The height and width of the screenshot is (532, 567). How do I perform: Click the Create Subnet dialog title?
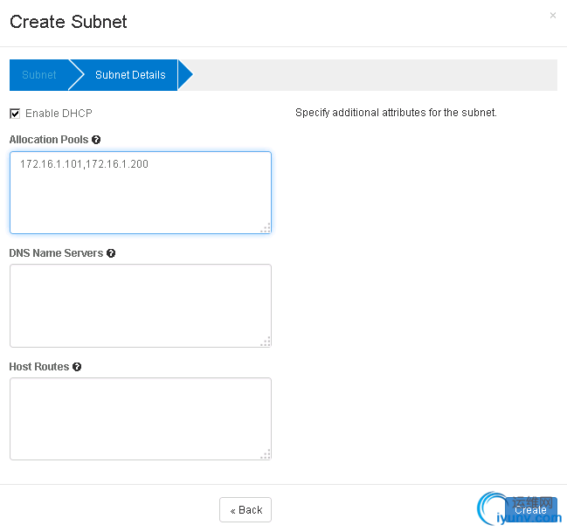(68, 23)
